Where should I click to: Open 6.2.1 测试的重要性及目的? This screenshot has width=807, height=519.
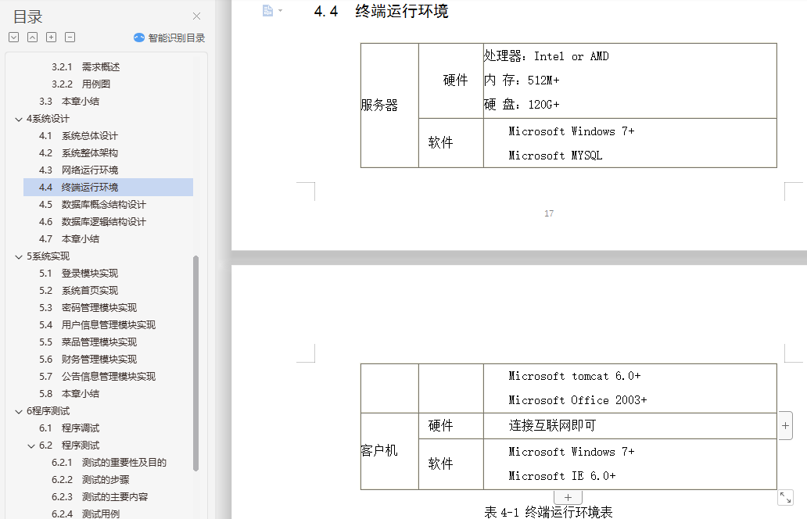pyautogui.click(x=109, y=463)
